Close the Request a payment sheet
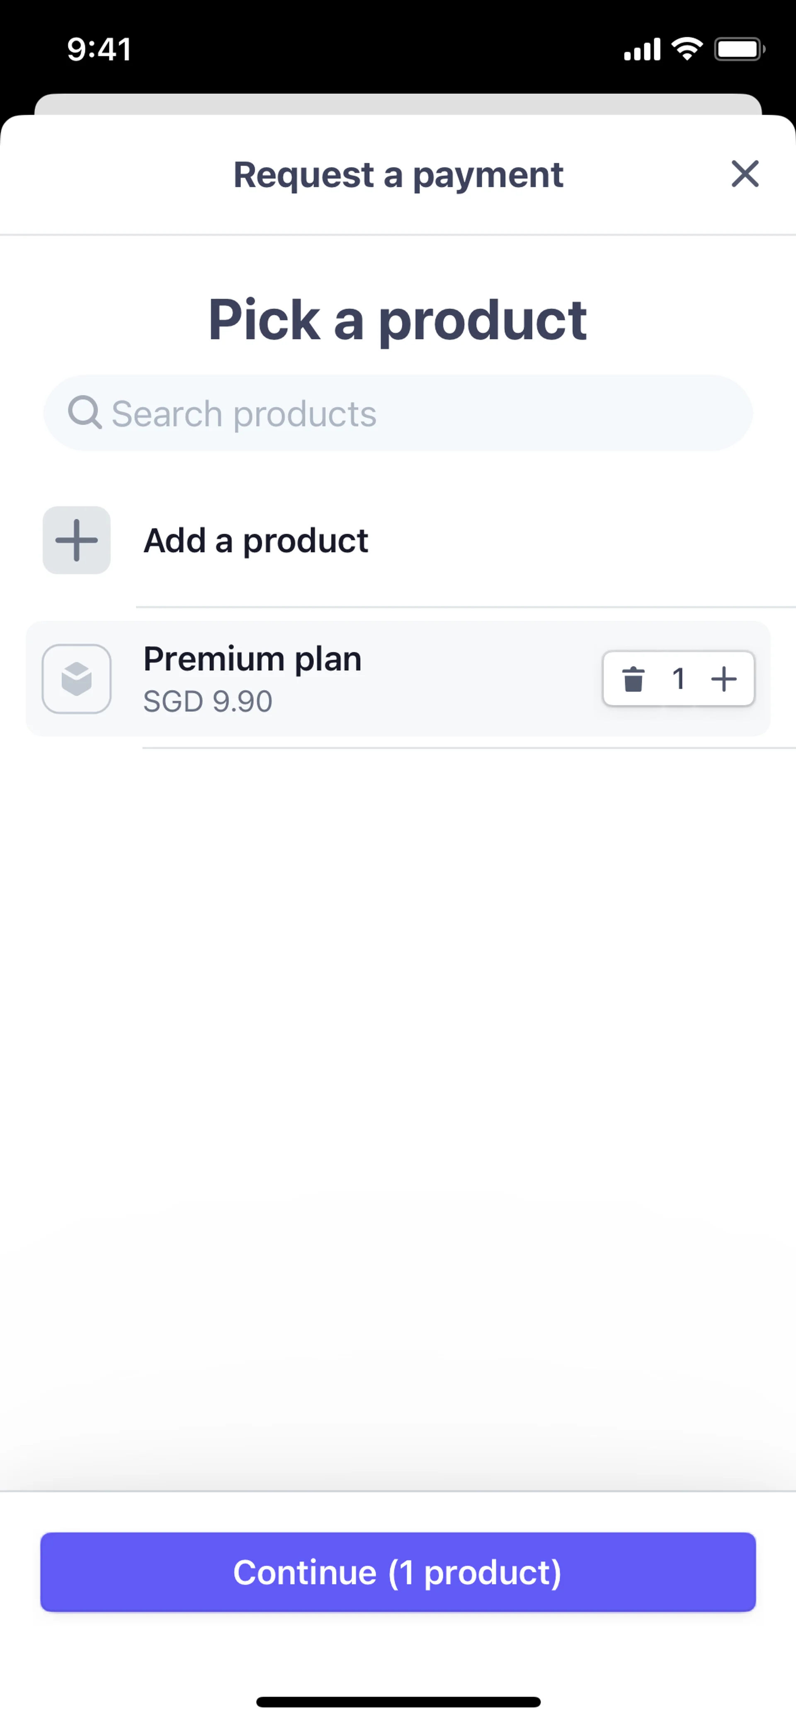The width and height of the screenshot is (796, 1724). (x=745, y=174)
